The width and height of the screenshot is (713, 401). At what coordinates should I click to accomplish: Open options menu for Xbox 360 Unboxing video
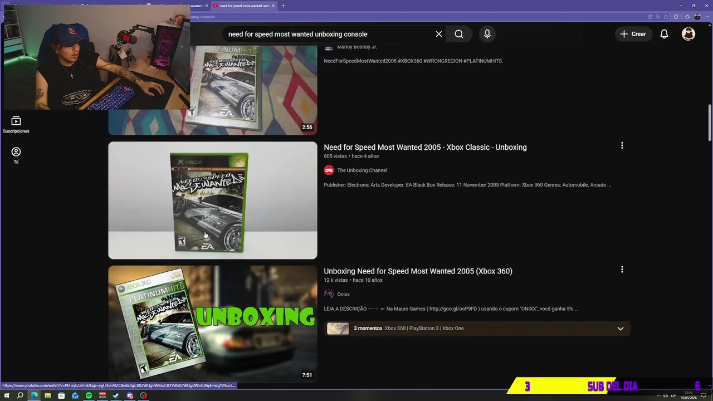pyautogui.click(x=622, y=270)
